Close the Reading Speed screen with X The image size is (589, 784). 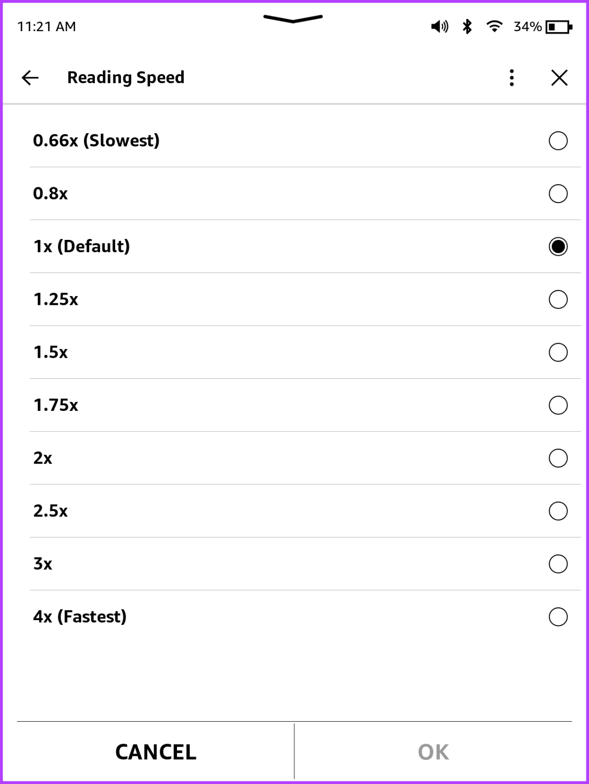559,78
